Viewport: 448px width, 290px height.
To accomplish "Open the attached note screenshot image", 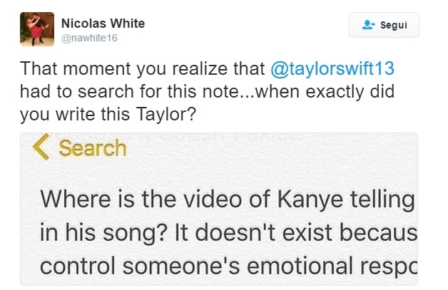I will click(218, 209).
